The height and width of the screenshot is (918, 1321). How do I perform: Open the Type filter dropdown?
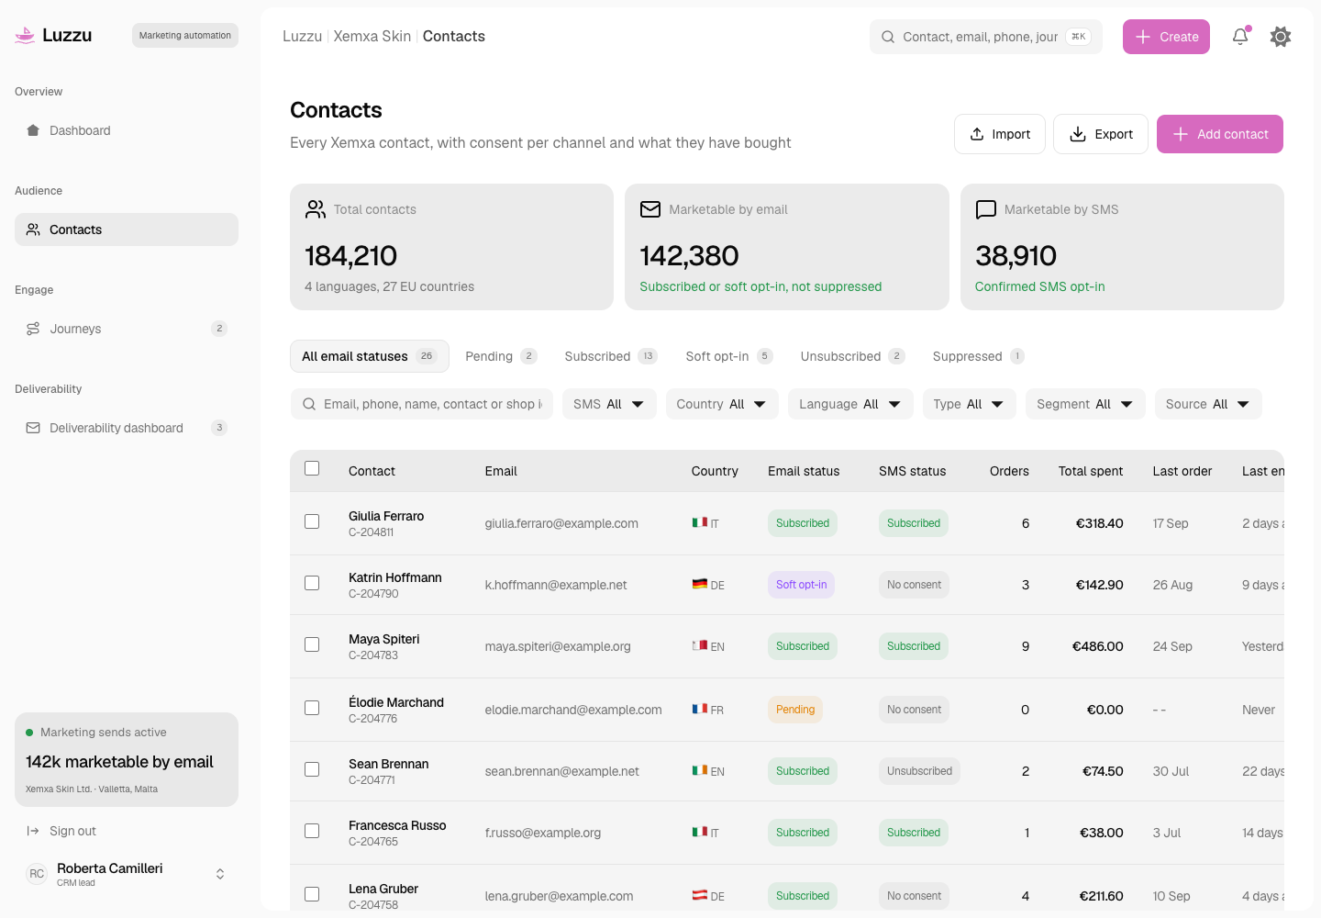(x=969, y=404)
